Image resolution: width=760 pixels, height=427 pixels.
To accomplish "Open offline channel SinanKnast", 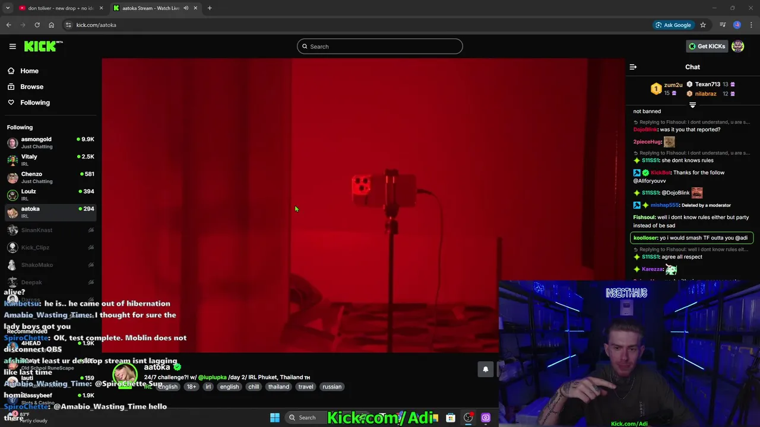I will click(x=50, y=230).
